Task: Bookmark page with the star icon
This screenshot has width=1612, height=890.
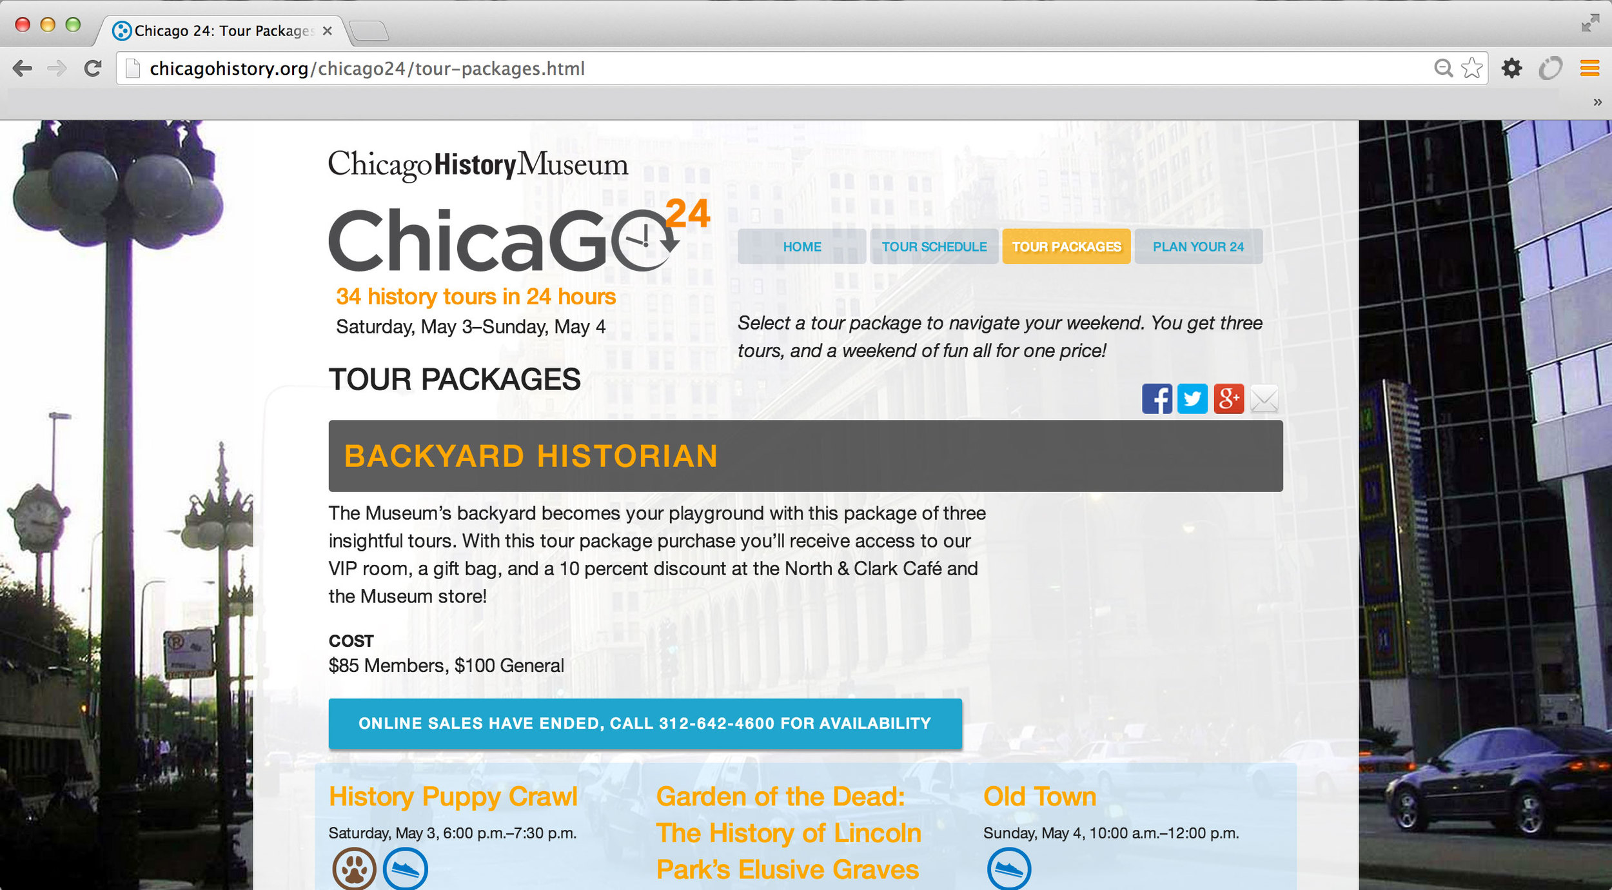Action: point(1472,68)
